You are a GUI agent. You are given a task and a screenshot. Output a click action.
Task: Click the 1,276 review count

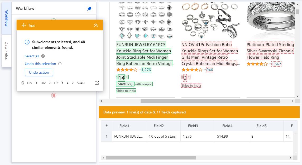pos(146,70)
